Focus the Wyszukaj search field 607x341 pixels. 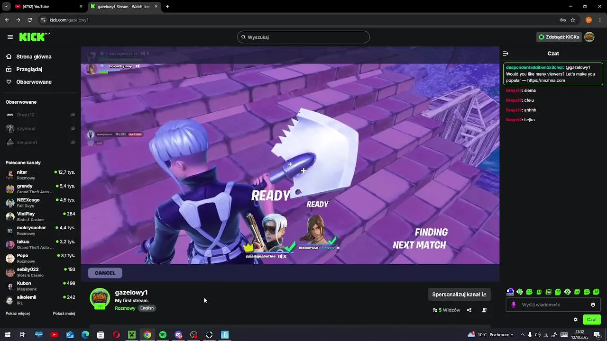point(303,37)
